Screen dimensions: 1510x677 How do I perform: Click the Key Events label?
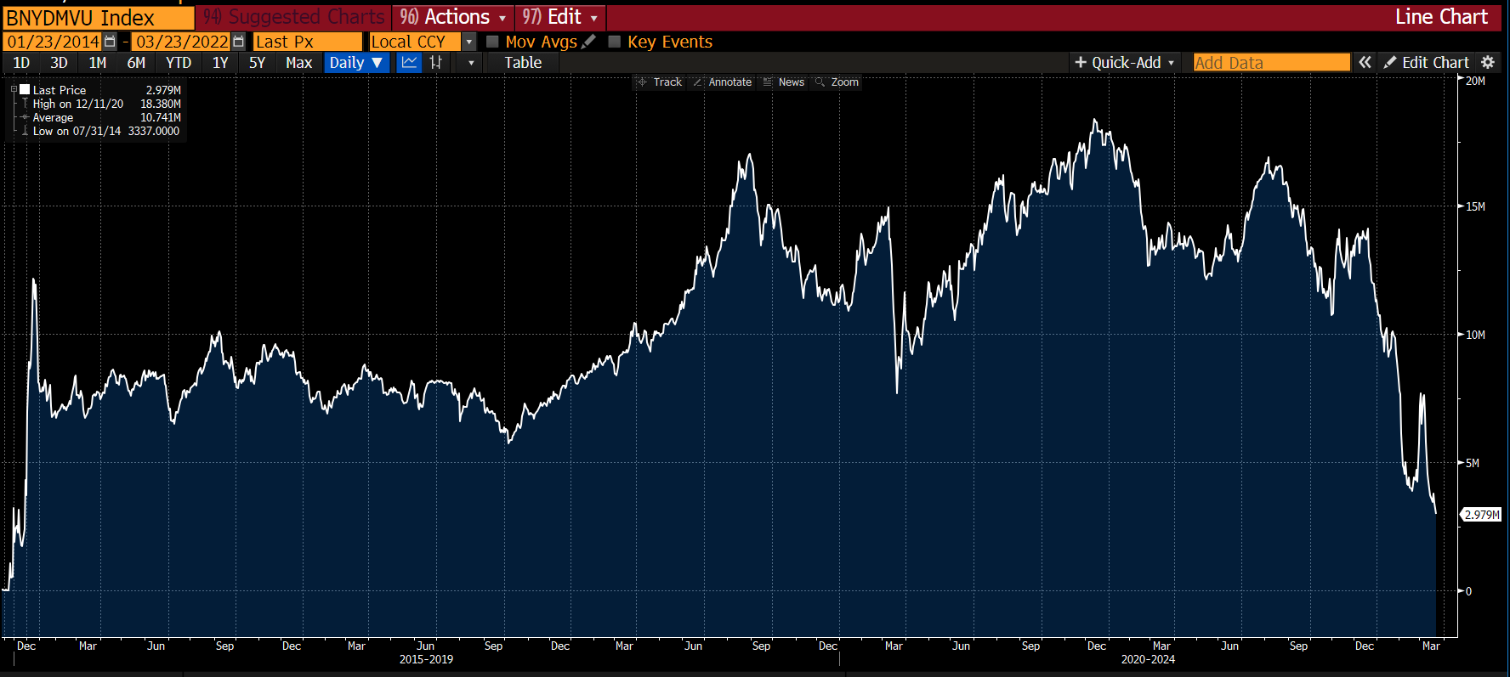point(670,42)
